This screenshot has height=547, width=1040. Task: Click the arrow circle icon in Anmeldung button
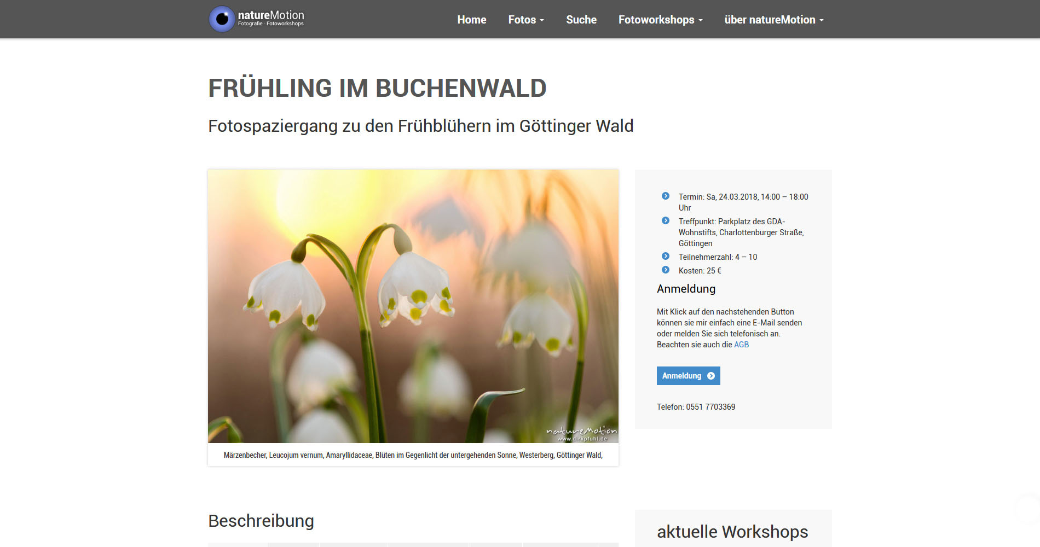[711, 376]
